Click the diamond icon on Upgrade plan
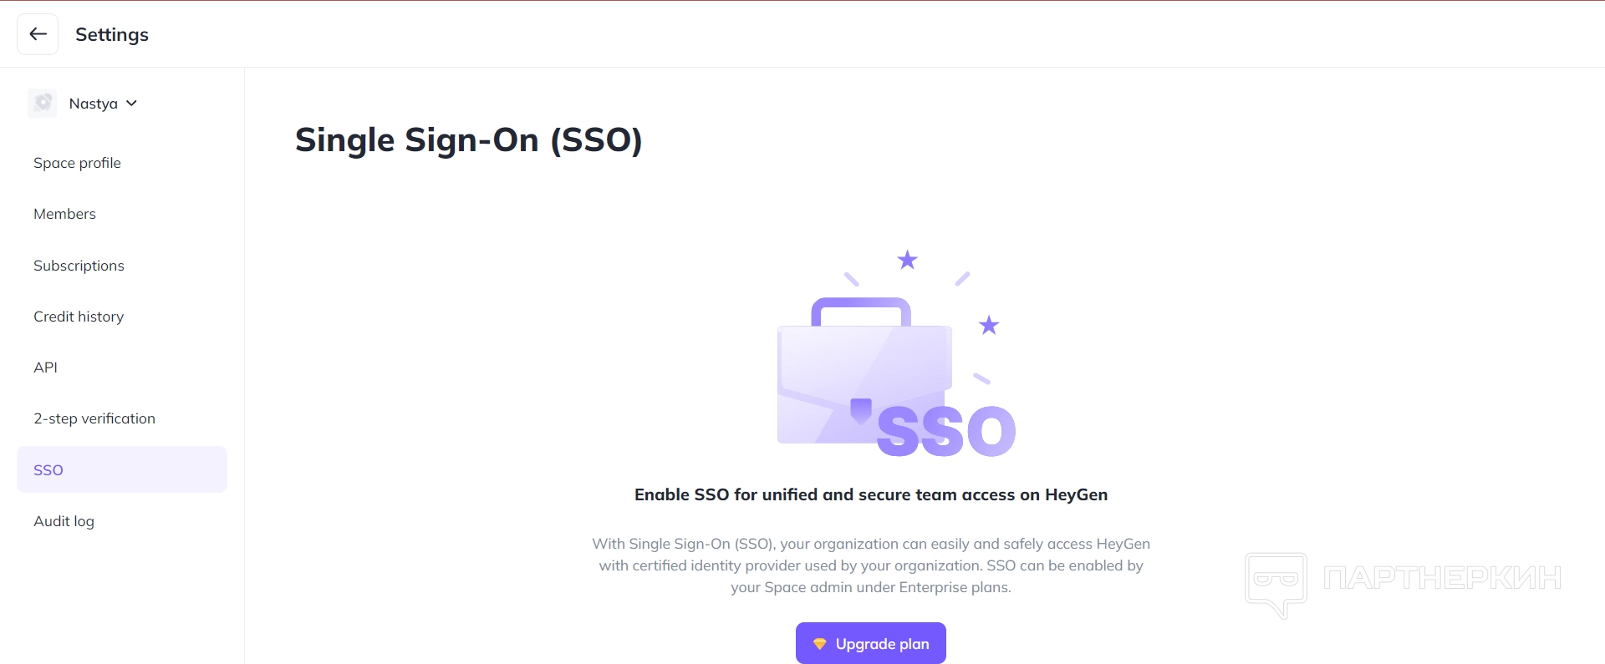This screenshot has height=664, width=1605. point(819,644)
